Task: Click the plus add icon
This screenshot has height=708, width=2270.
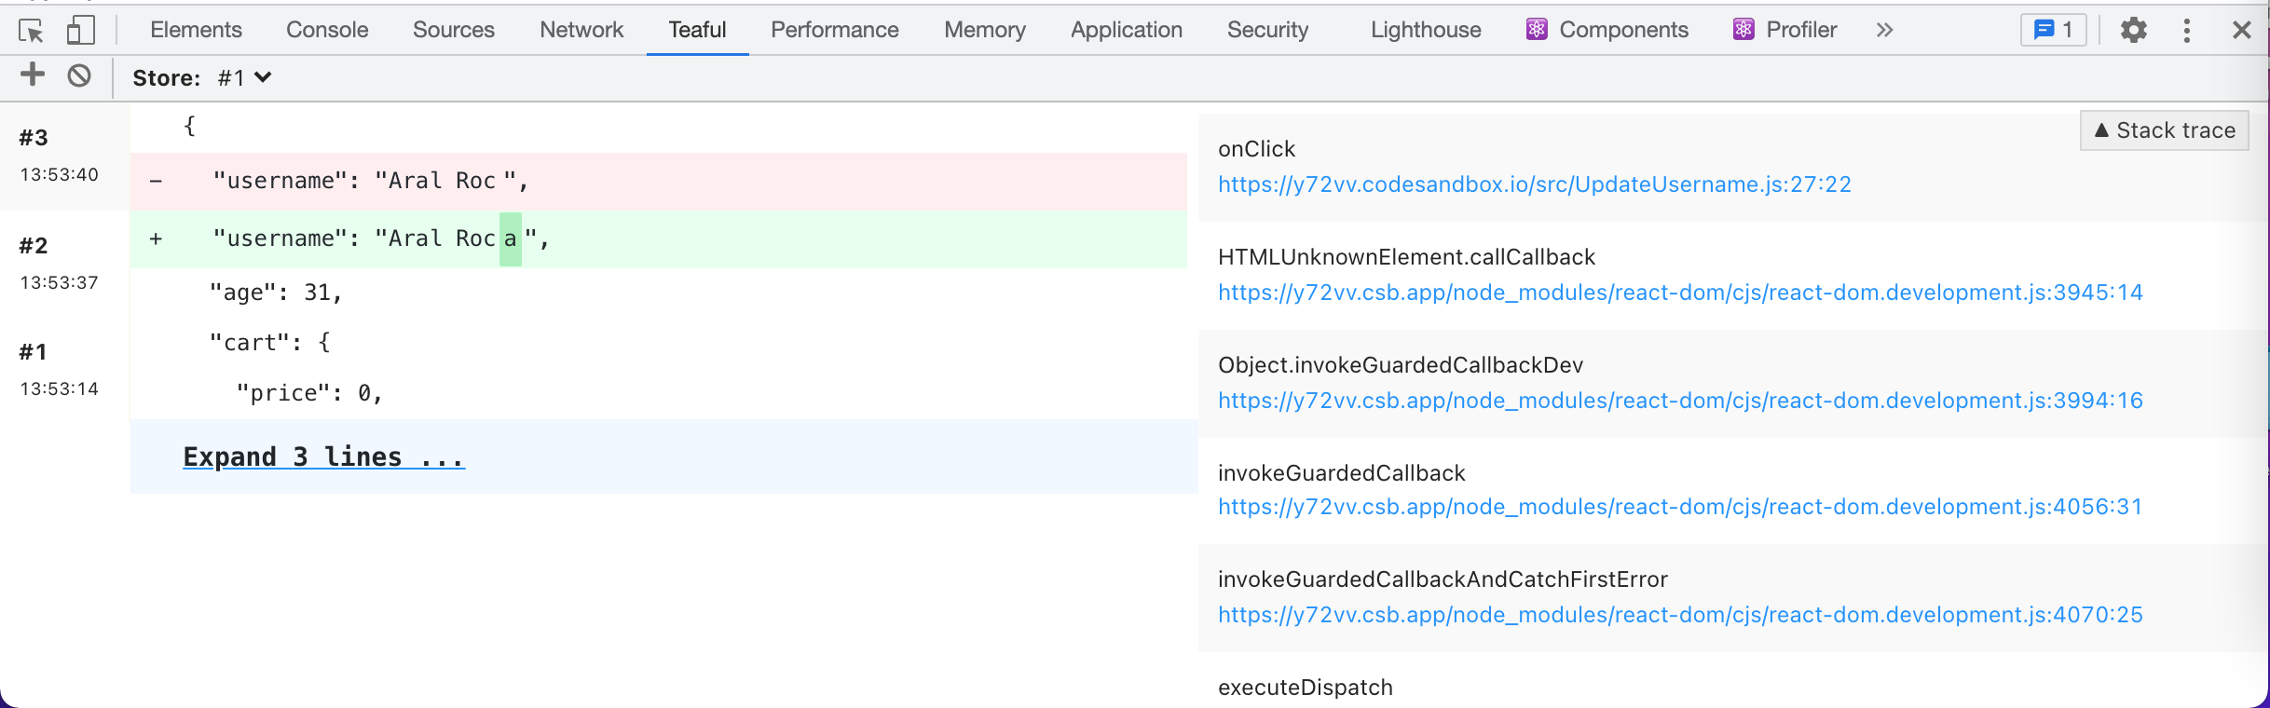Action: pos(33,75)
